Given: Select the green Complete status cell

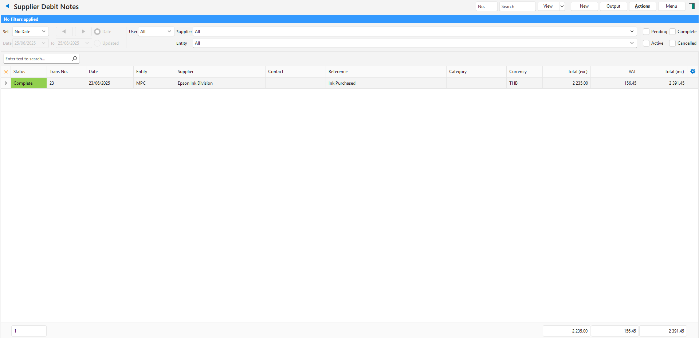Looking at the screenshot, I should click(x=28, y=83).
